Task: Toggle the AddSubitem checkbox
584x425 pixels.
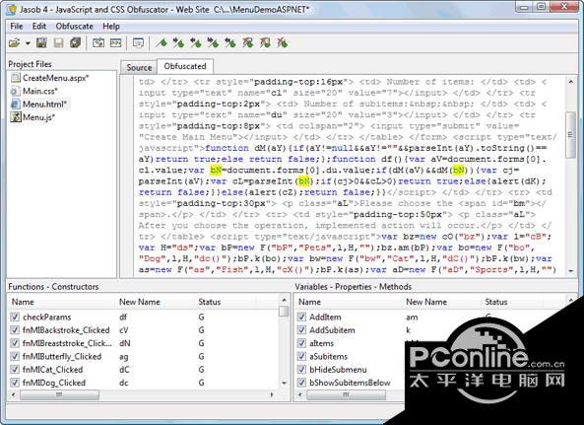Action: click(x=301, y=330)
